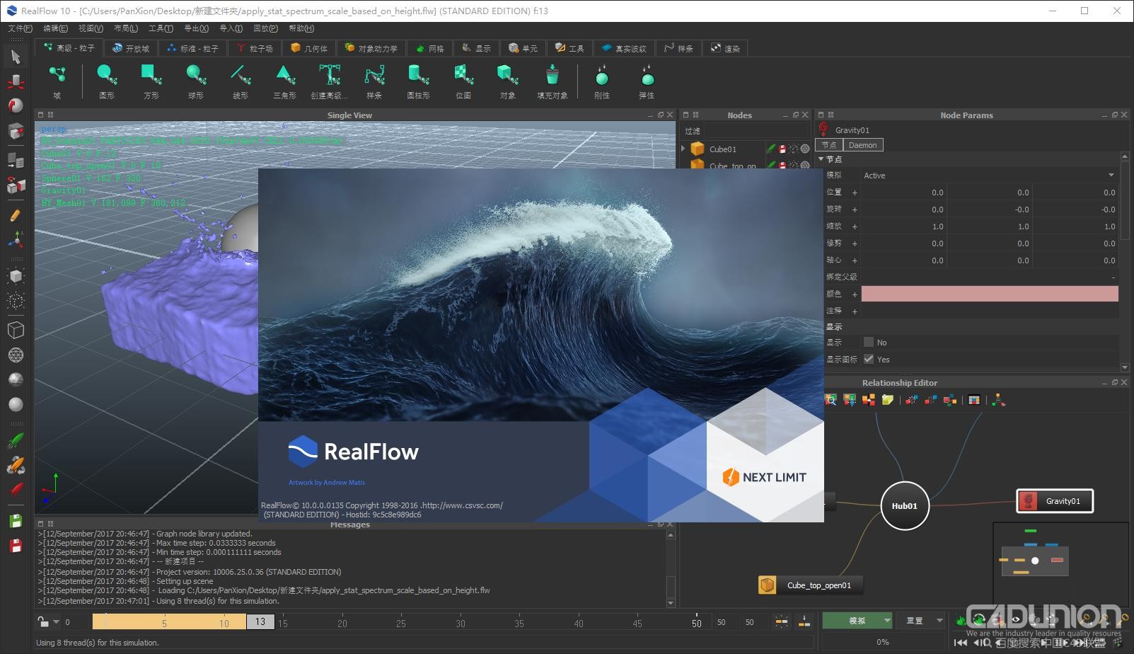The height and width of the screenshot is (654, 1134).
Task: Toggle Cube01 wireframe sphere visibility icon
Action: [805, 149]
